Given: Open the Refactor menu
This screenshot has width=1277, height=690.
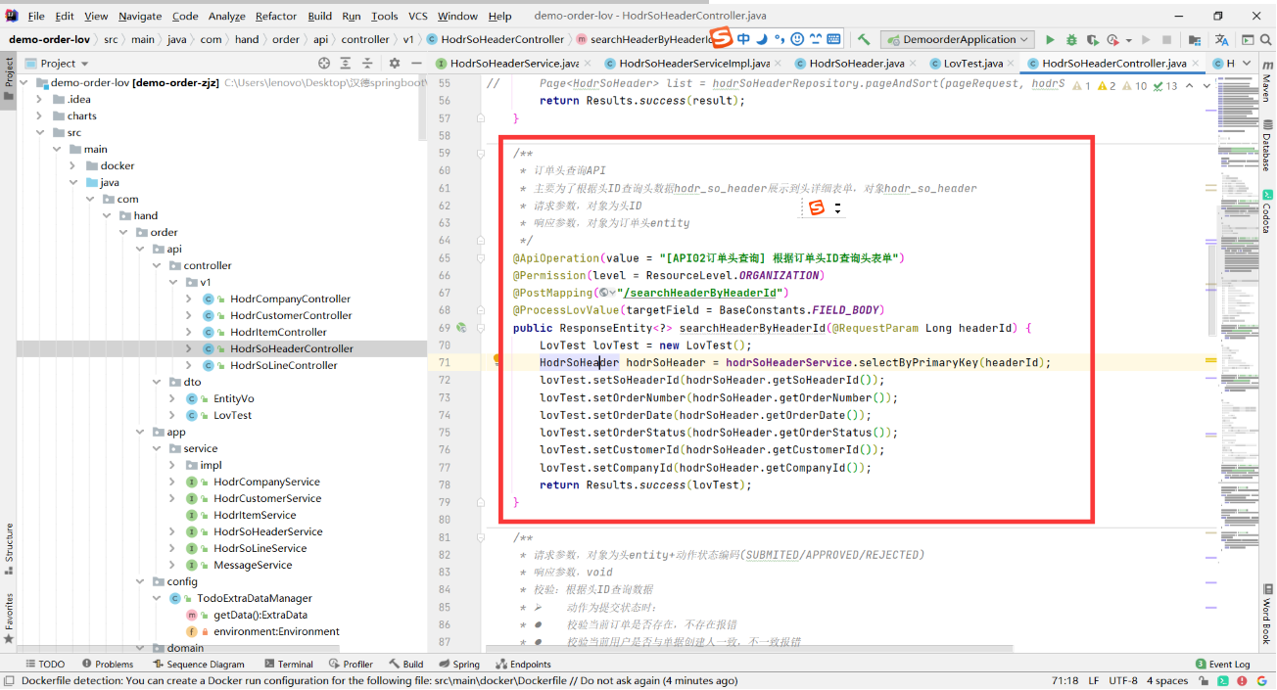Looking at the screenshot, I should click(275, 16).
